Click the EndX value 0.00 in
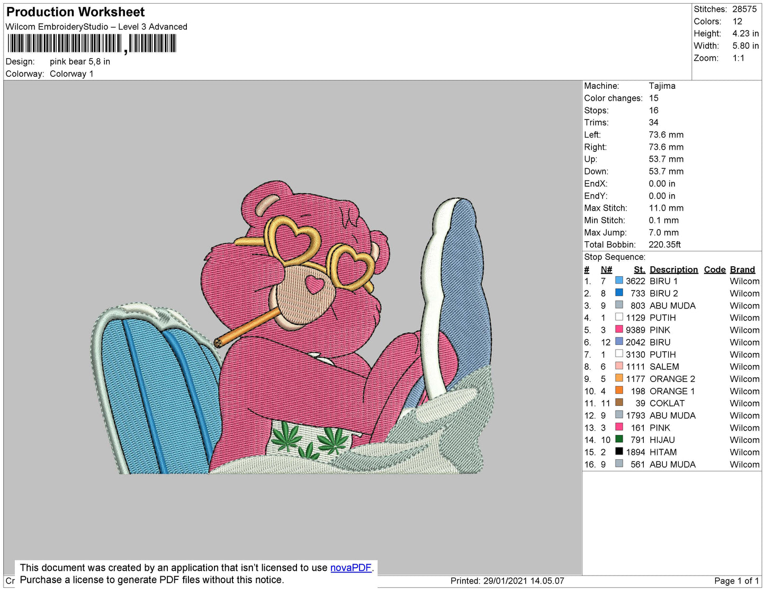 662,184
